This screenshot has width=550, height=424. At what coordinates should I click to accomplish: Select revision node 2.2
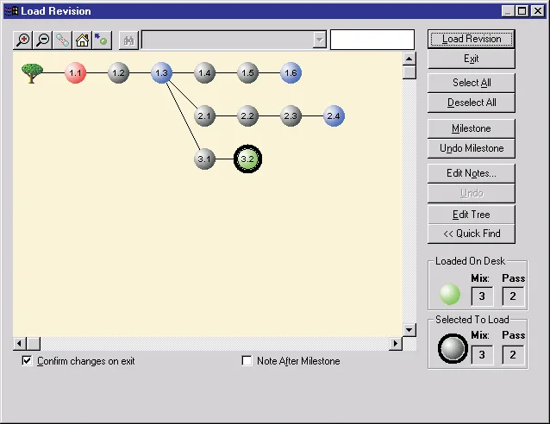(247, 116)
